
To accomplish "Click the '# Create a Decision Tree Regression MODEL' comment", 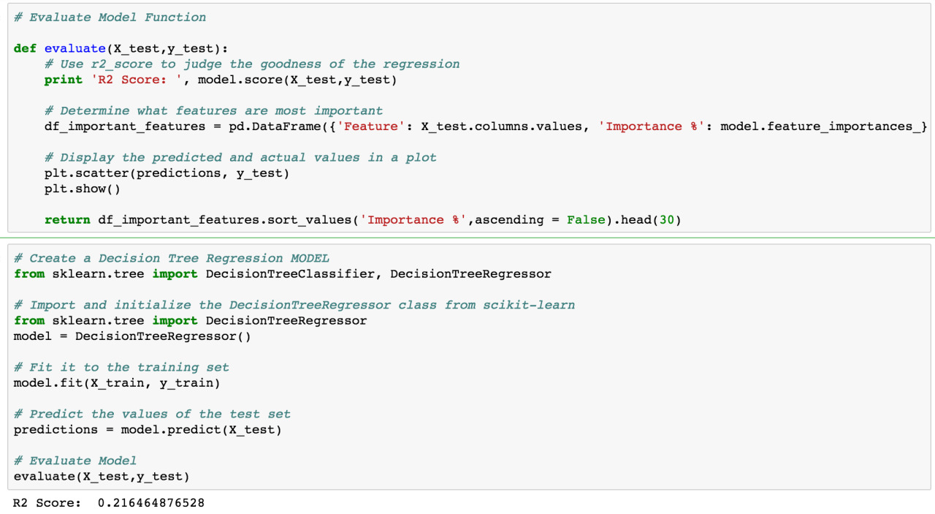I will click(172, 258).
